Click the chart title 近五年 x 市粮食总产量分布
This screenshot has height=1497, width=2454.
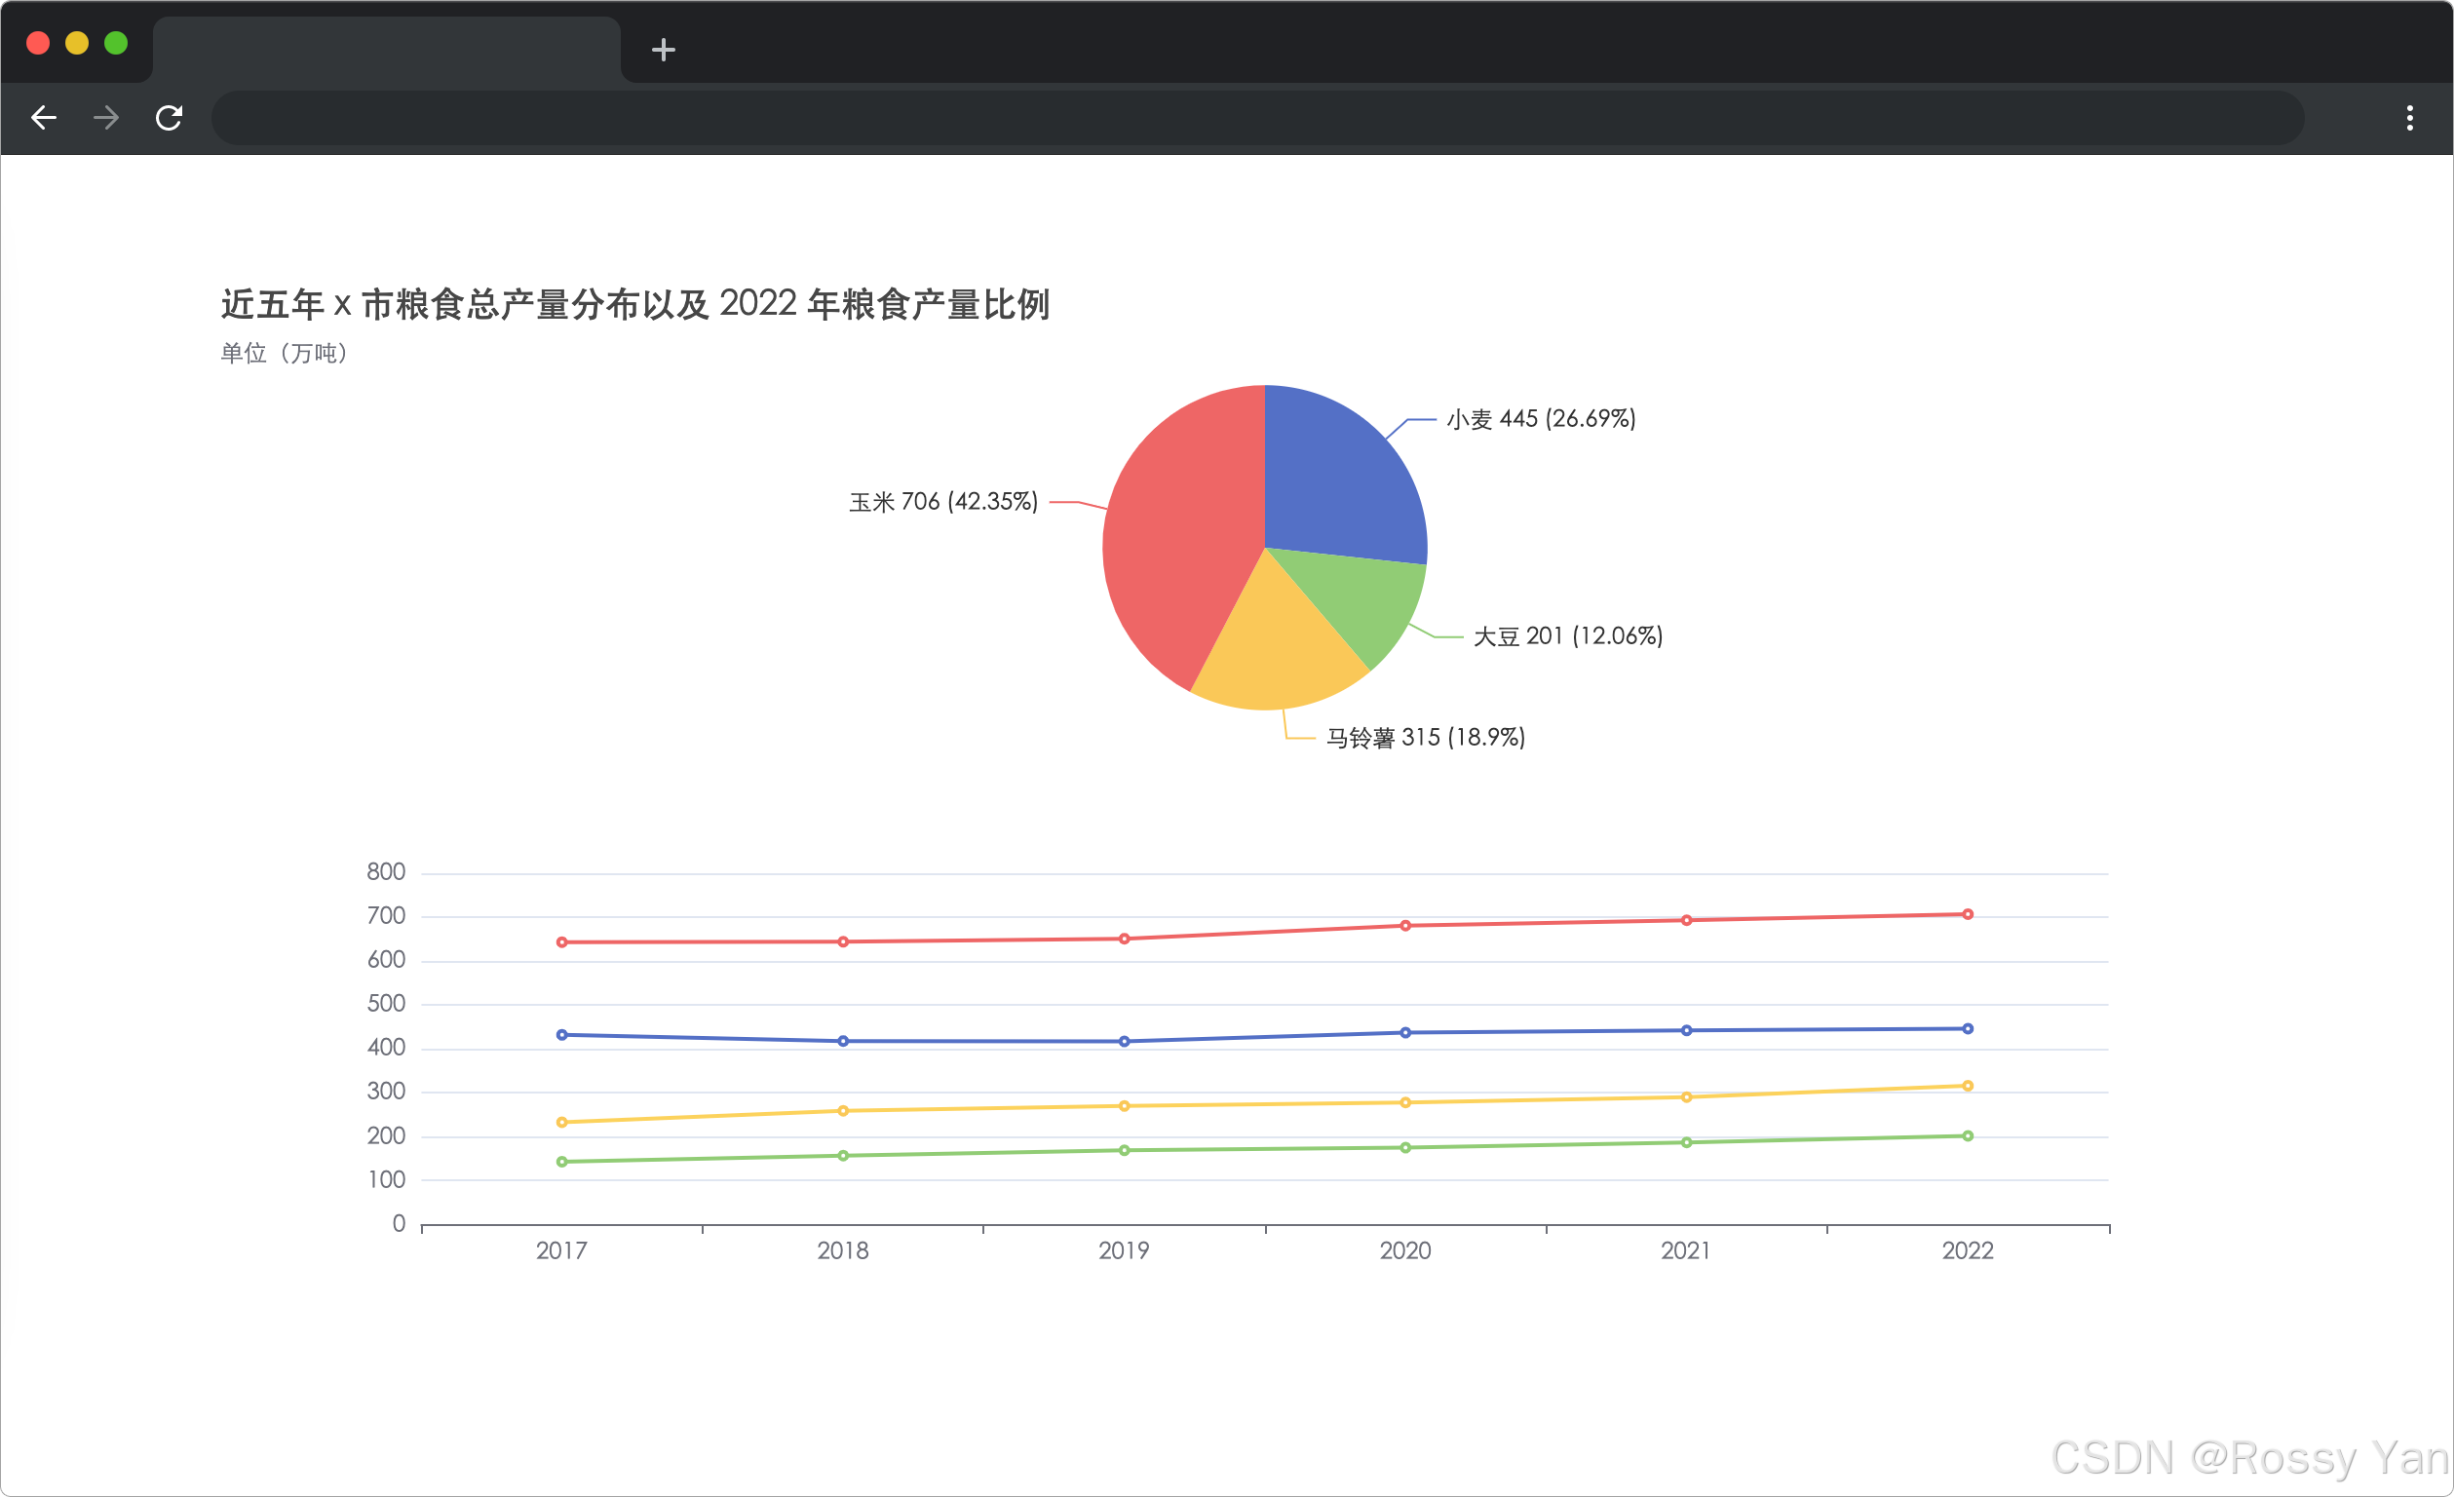pos(635,305)
